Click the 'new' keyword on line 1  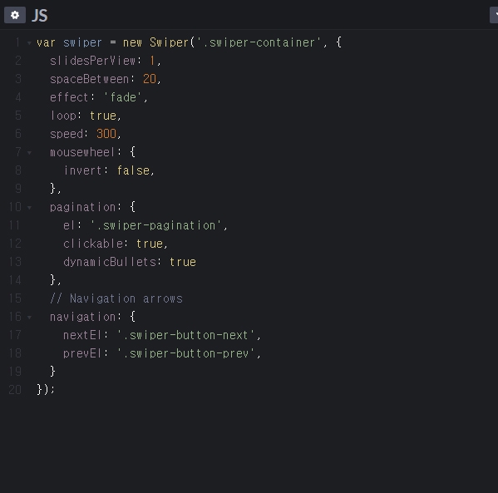[x=132, y=42]
